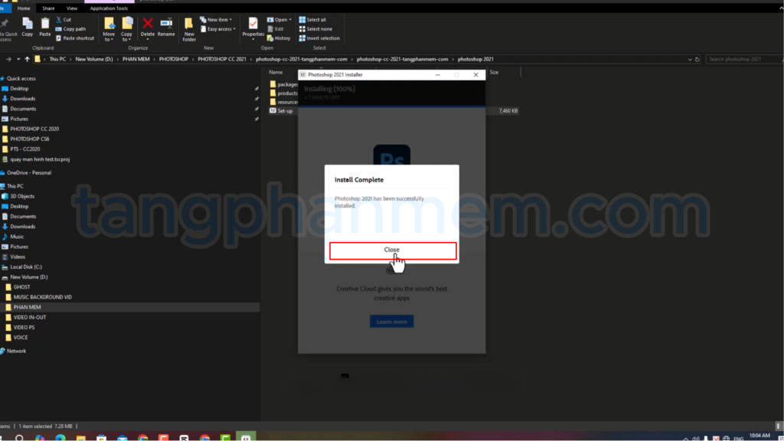Screen dimensions: 784x441
Task: Click the Search photoshop 2021 field
Action: coord(741,59)
